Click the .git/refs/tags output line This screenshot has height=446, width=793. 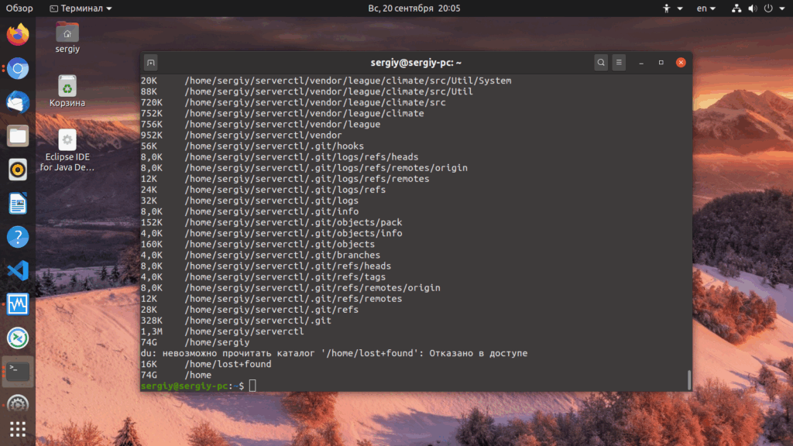pyautogui.click(x=263, y=277)
